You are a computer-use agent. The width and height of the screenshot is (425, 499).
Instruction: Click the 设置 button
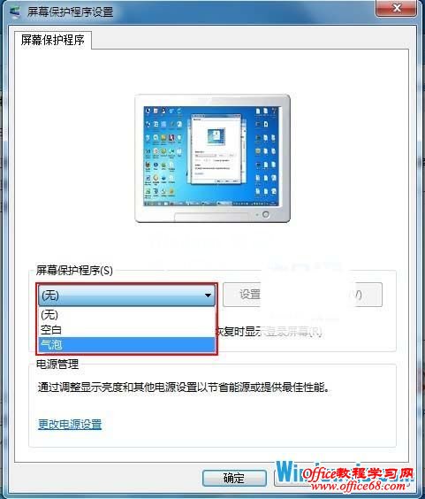(242, 295)
